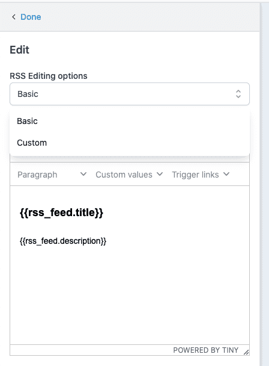Open the Paragraph format dropdown

coord(52,175)
